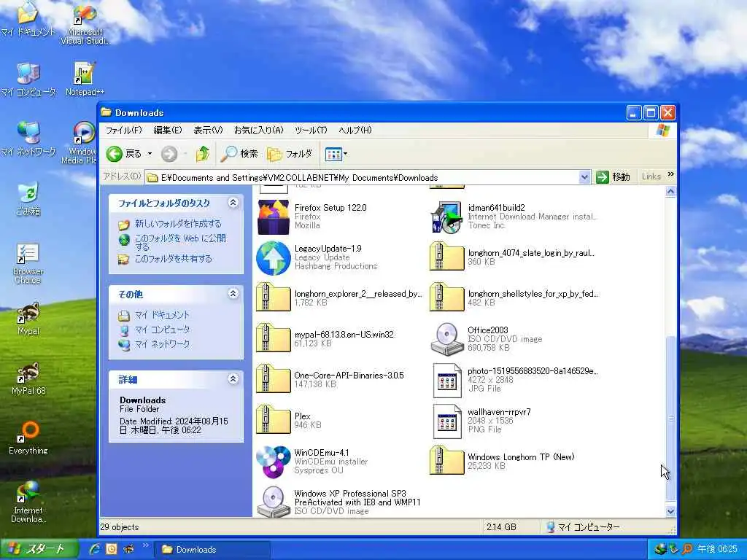Click the orange search tray icon
The image size is (747, 560).
click(687, 549)
